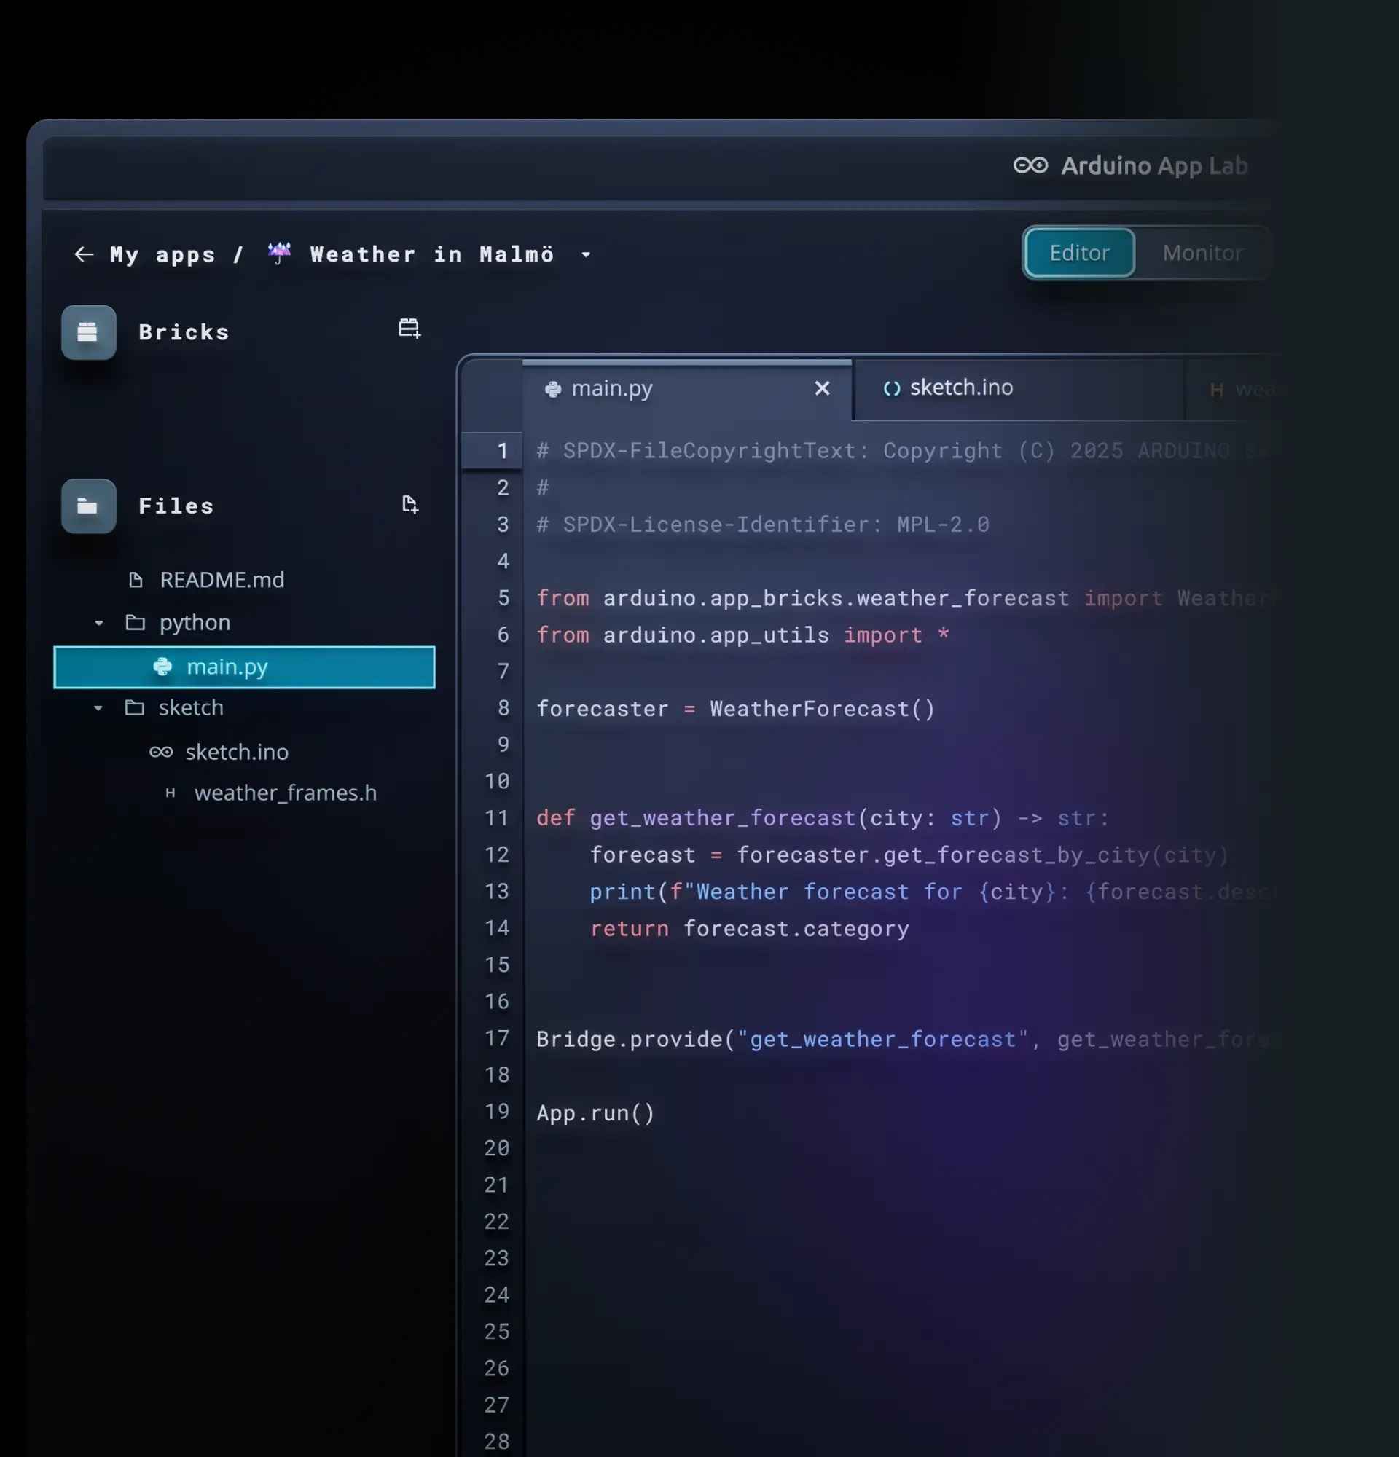This screenshot has height=1457, width=1399.
Task: Collapse the sketch folder
Action: tap(99, 707)
